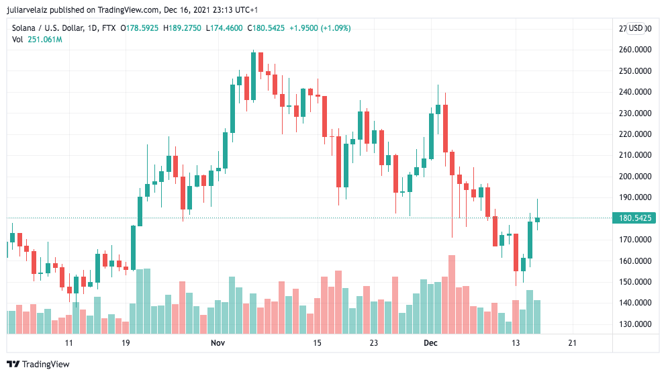Click the latest green candle at the right edge
The height and width of the screenshot is (376, 666).
[x=537, y=219]
